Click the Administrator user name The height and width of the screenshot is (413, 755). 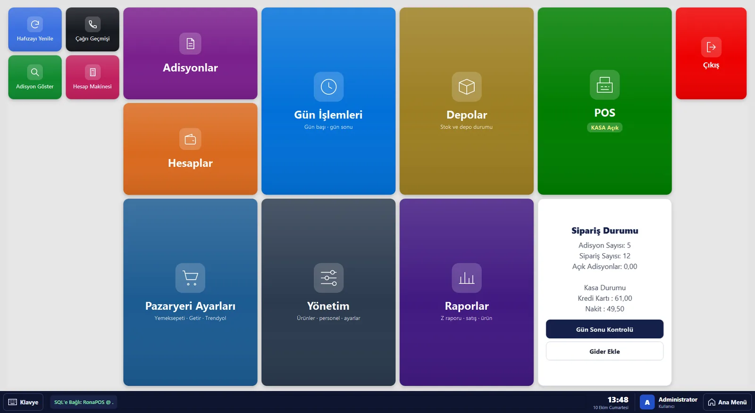pos(678,399)
